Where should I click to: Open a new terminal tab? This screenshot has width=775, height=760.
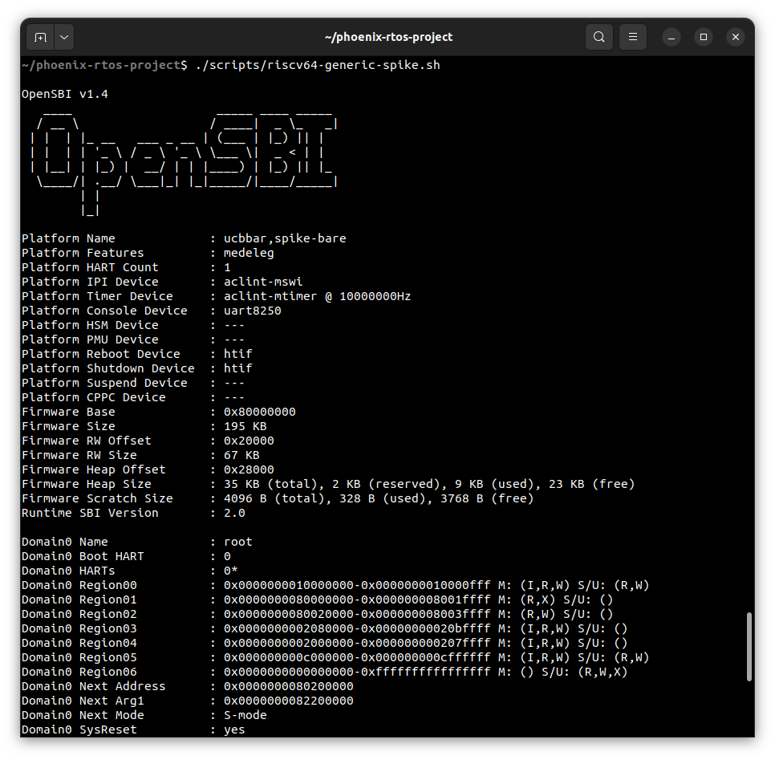(40, 37)
